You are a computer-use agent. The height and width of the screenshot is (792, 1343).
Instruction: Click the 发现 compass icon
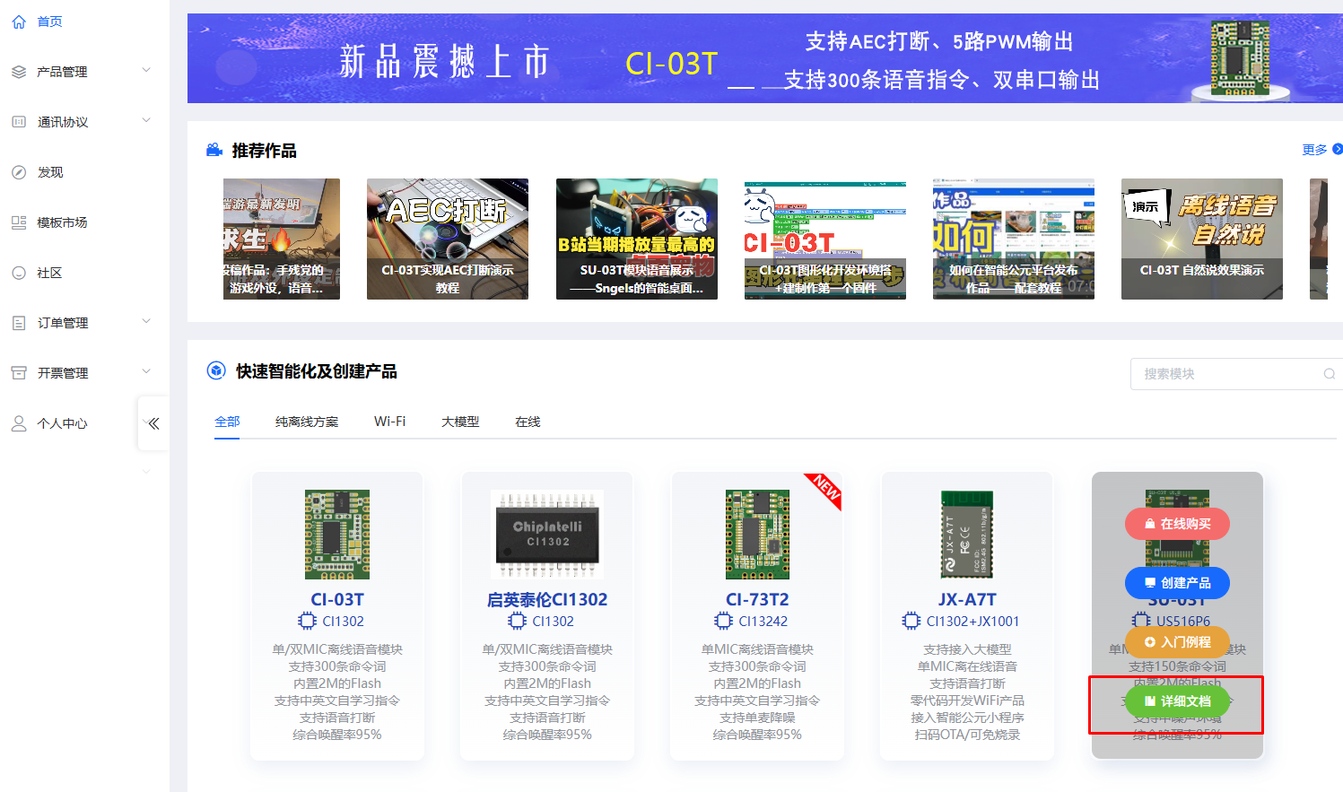(19, 172)
